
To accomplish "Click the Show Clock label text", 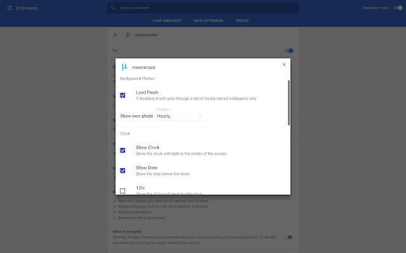I will coord(148,147).
